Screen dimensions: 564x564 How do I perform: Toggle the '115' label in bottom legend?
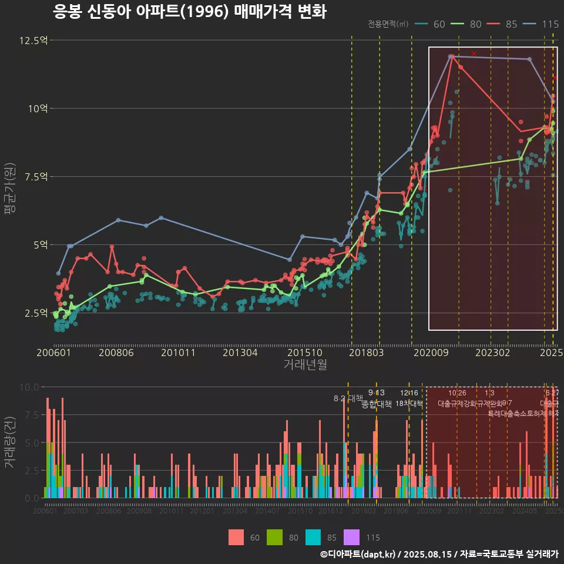[x=373, y=538]
